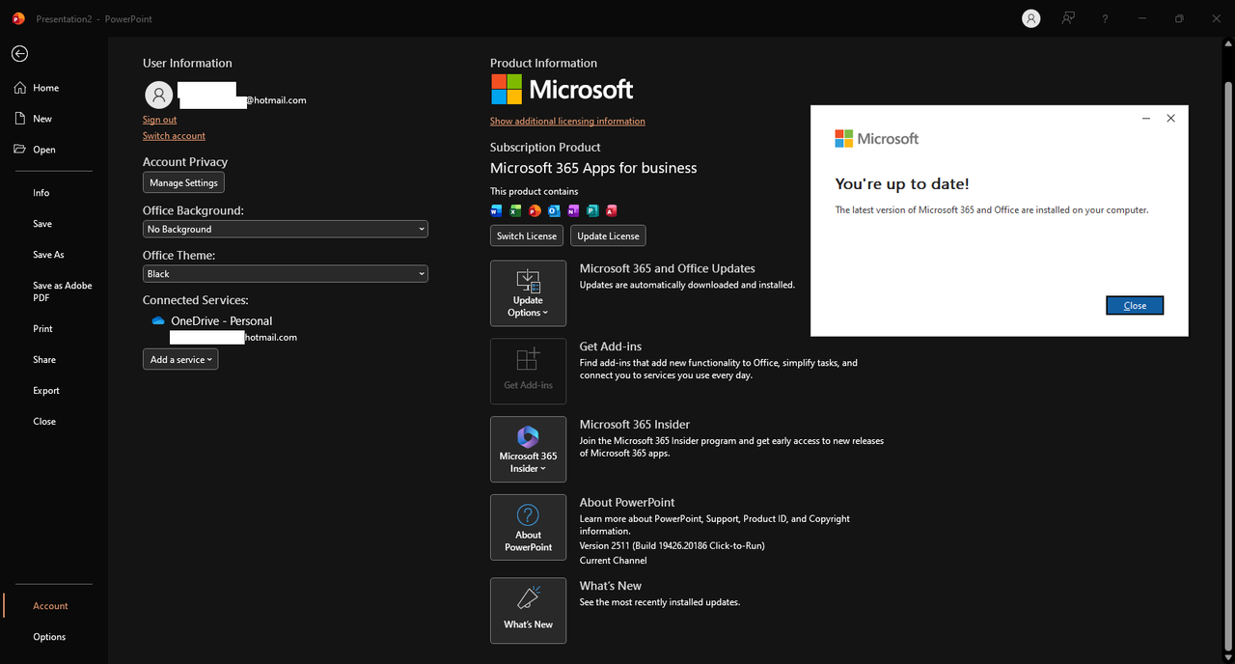
Task: Click the Microsoft logo in the update dialog
Action: click(x=876, y=139)
